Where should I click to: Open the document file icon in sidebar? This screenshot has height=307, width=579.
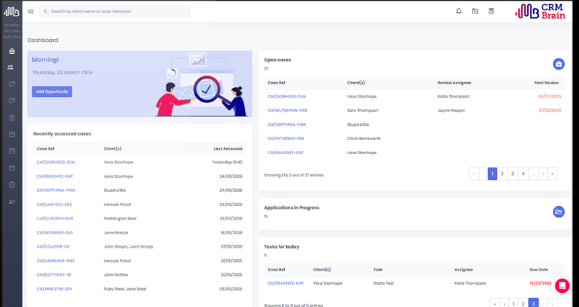(12, 118)
